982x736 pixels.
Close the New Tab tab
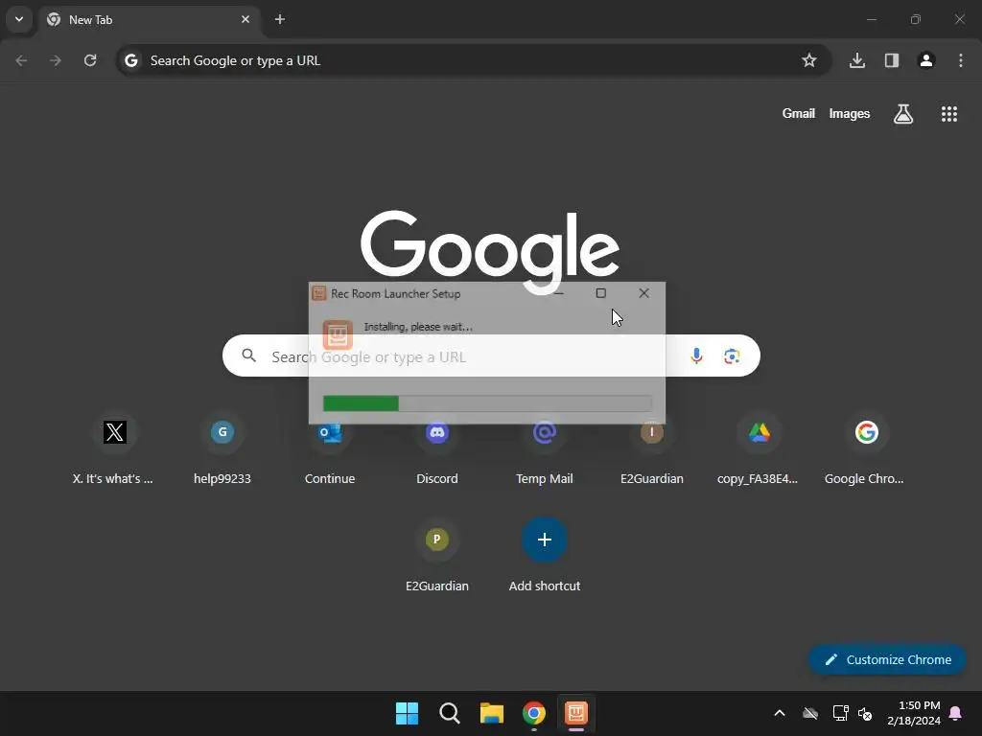click(x=245, y=19)
